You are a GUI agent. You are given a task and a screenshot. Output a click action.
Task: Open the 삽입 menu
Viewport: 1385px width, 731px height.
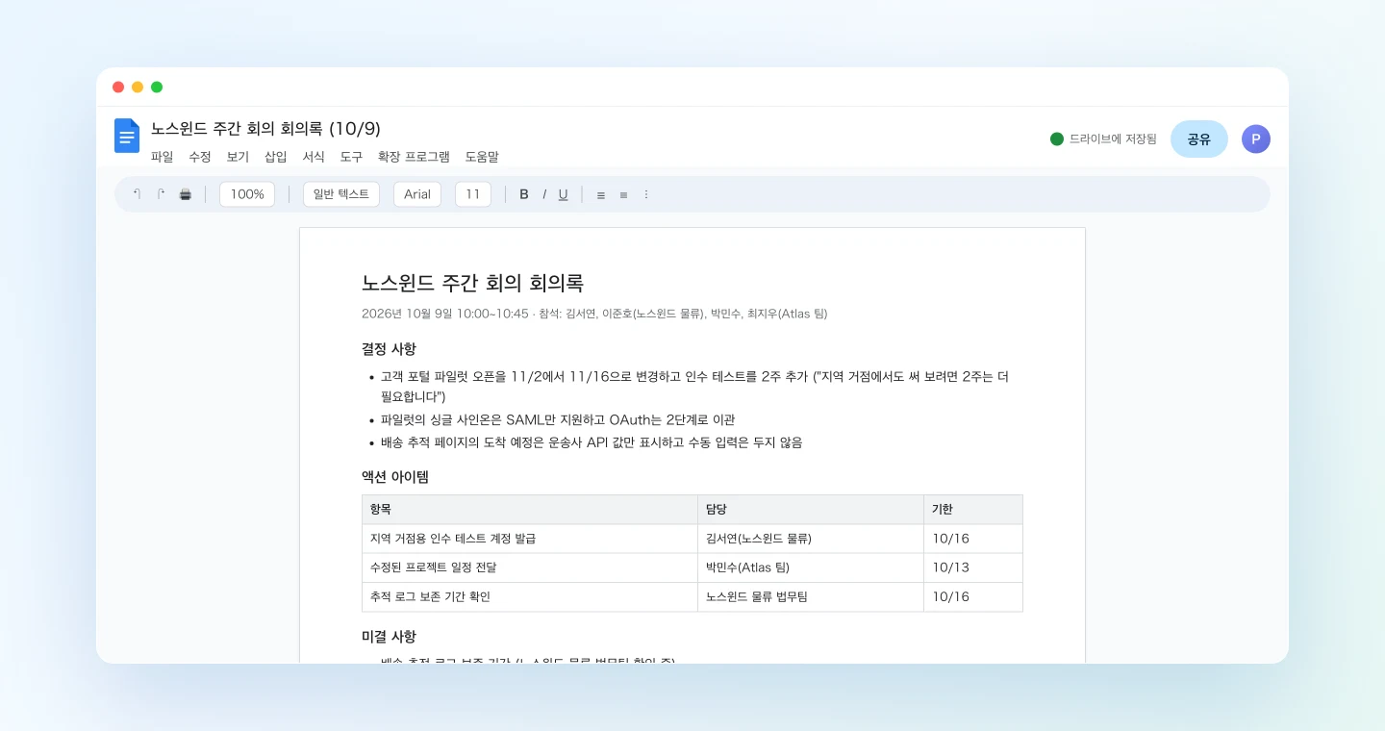(276, 157)
